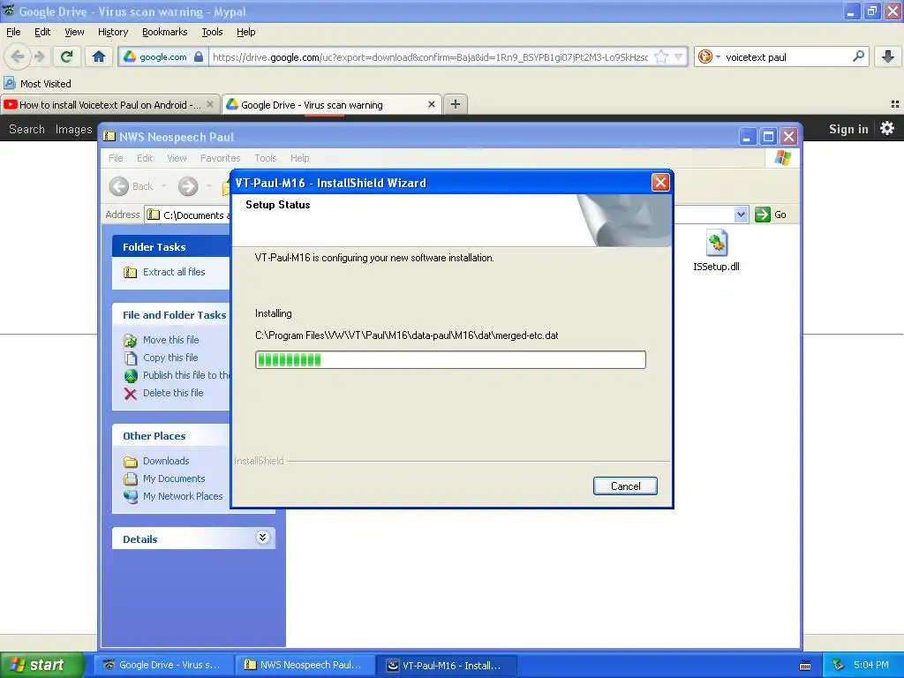Click the Google Search link
The height and width of the screenshot is (678, 904).
click(26, 129)
